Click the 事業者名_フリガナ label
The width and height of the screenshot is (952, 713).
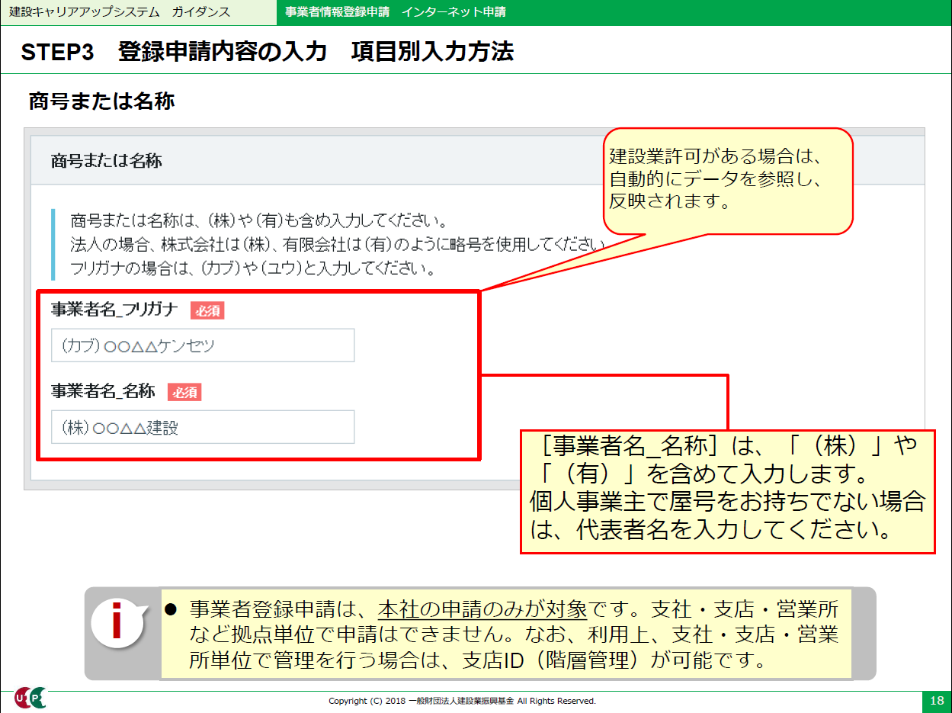click(115, 310)
